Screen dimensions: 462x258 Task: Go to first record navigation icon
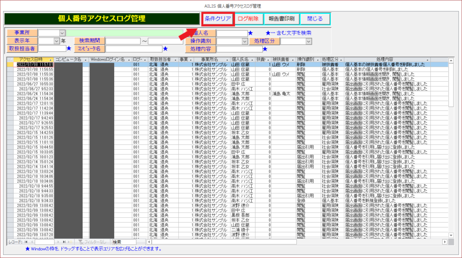[26, 242]
